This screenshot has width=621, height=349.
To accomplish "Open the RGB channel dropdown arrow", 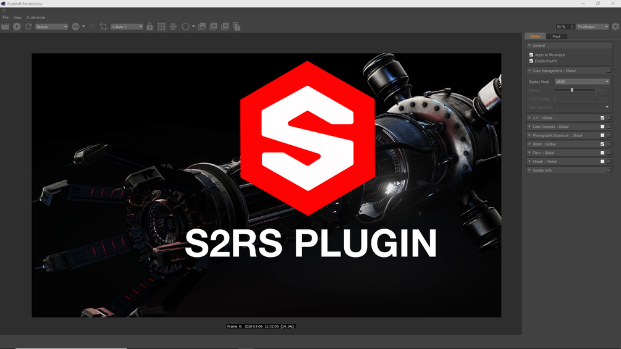I will pyautogui.click(x=83, y=27).
